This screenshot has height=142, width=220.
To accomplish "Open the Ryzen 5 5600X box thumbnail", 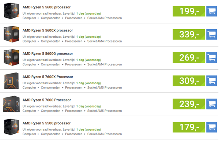I will (x=11, y=34).
